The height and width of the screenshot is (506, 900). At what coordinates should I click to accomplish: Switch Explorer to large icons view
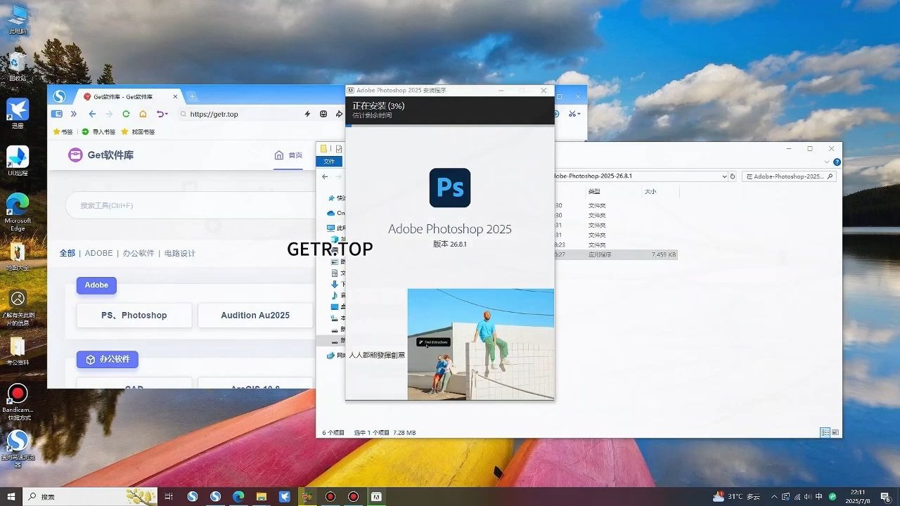(x=835, y=433)
